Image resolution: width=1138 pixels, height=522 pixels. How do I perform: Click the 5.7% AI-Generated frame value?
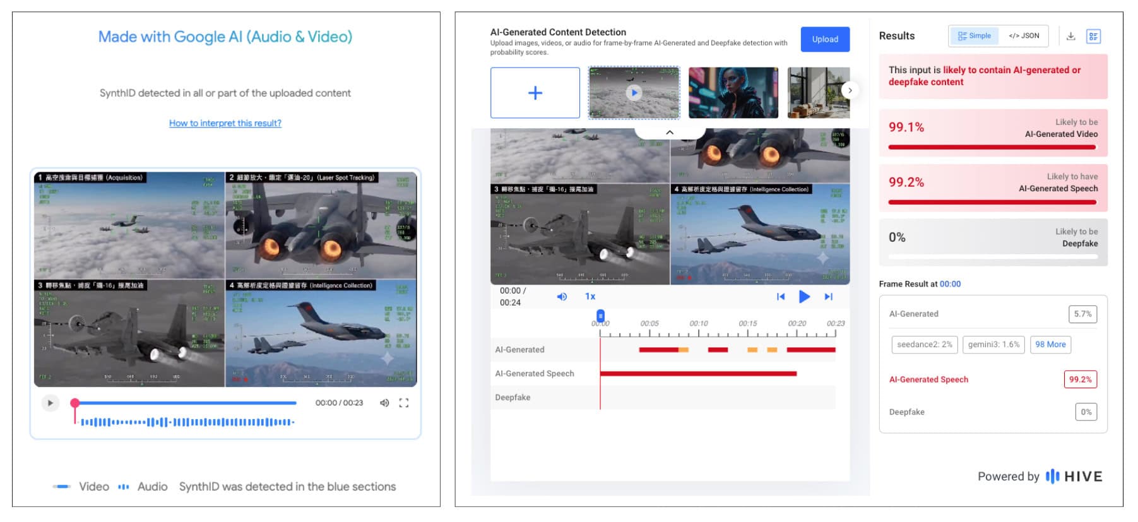point(1082,314)
